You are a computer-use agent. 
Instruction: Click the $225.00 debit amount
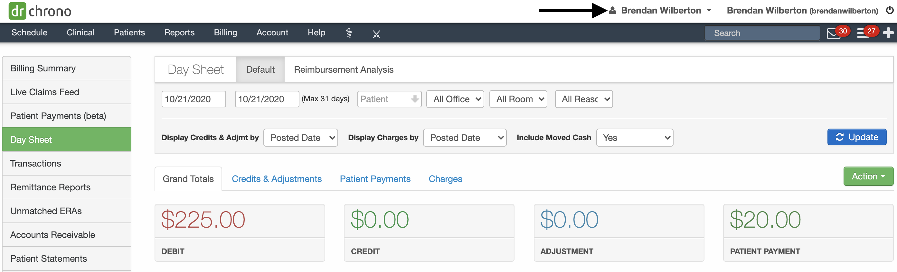click(203, 220)
